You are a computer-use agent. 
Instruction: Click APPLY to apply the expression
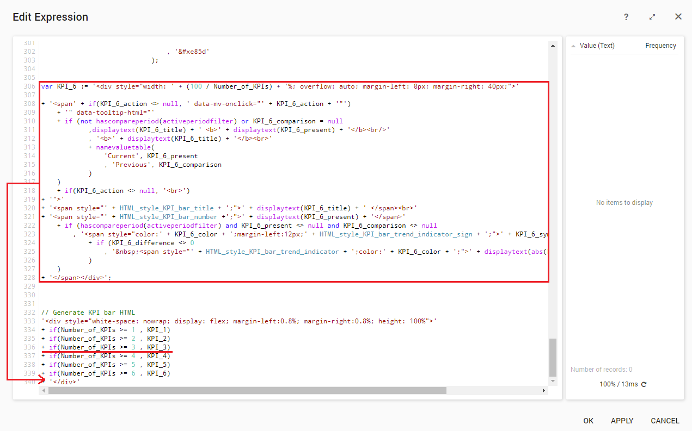tap(622, 421)
